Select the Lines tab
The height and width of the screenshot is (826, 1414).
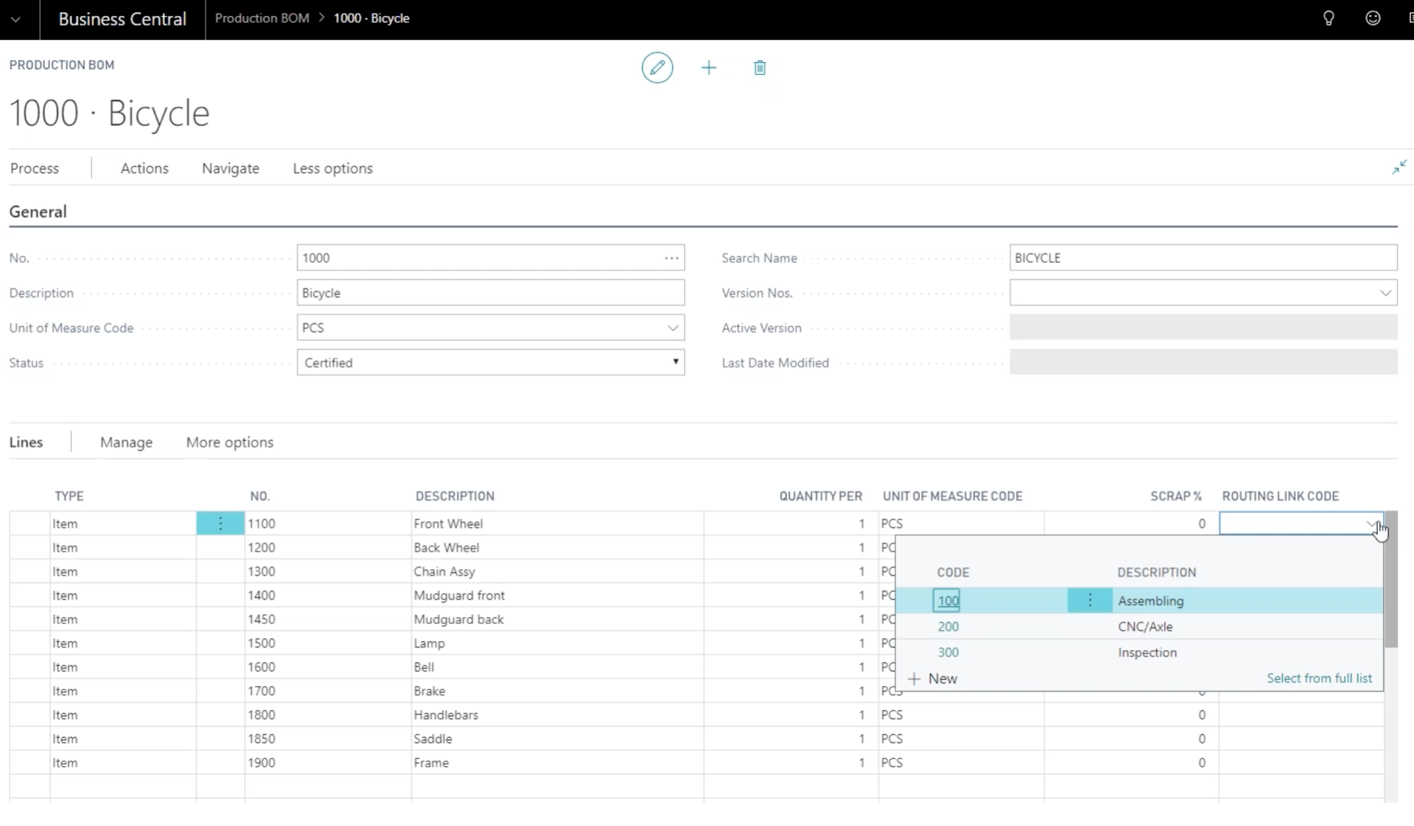pos(26,442)
